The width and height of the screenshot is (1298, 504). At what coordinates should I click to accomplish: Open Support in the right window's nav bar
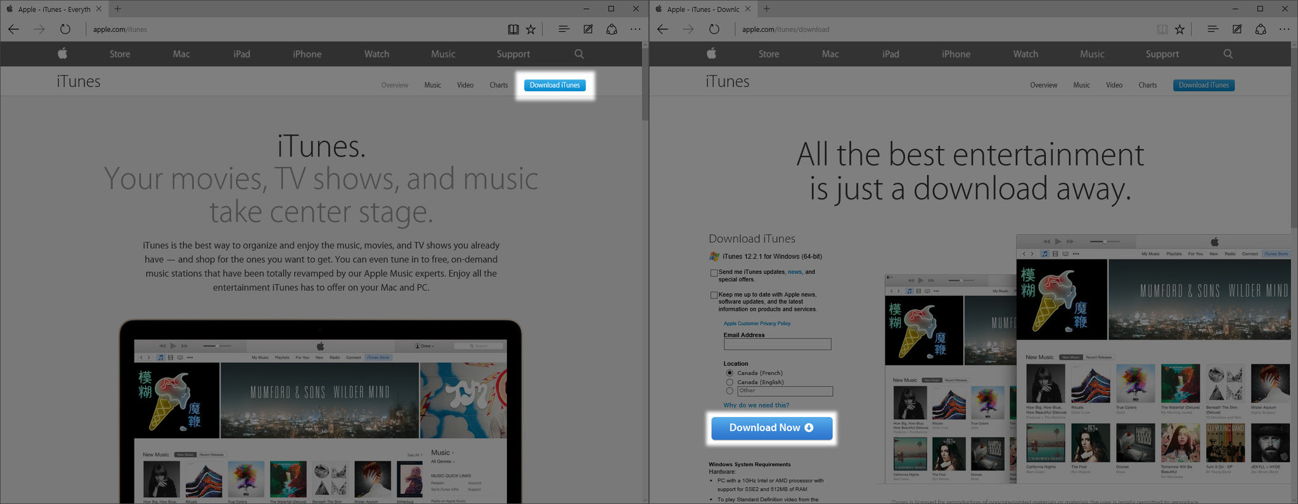point(1162,54)
